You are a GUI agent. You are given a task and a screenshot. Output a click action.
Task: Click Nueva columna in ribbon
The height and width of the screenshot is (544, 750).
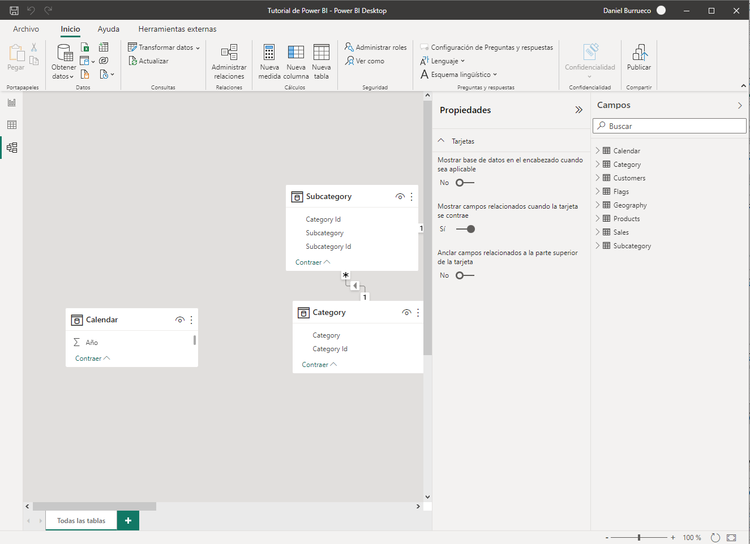[x=295, y=53]
